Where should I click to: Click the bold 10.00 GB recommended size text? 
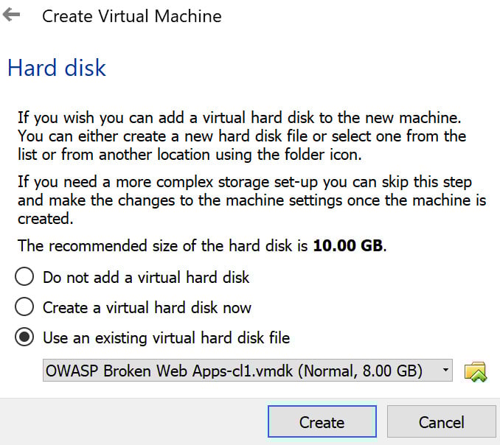pos(347,245)
